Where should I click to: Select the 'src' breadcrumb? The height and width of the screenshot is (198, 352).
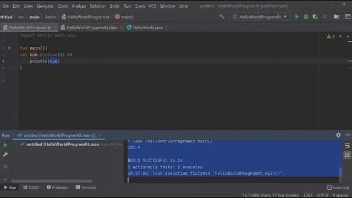[21, 17]
